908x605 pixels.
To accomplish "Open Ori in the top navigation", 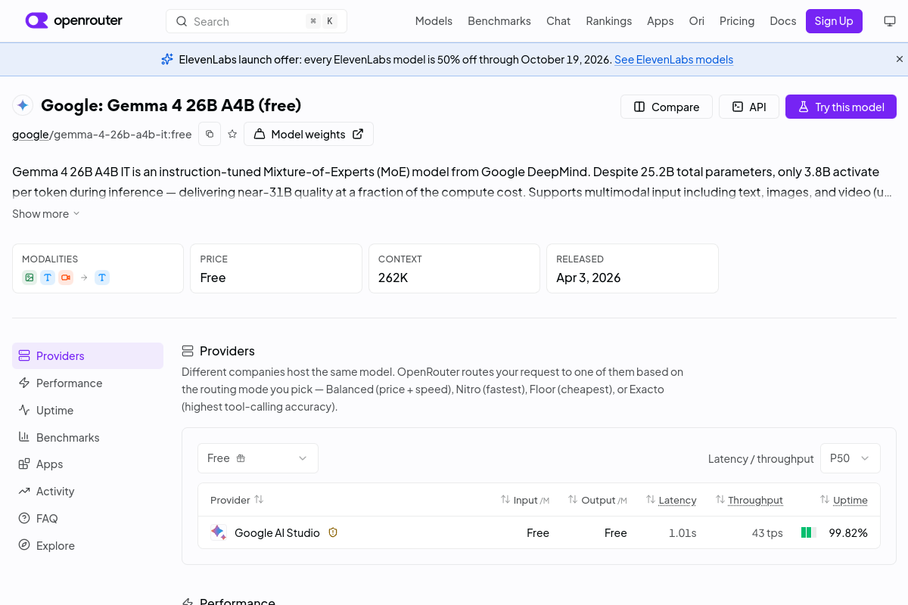I will (x=697, y=21).
